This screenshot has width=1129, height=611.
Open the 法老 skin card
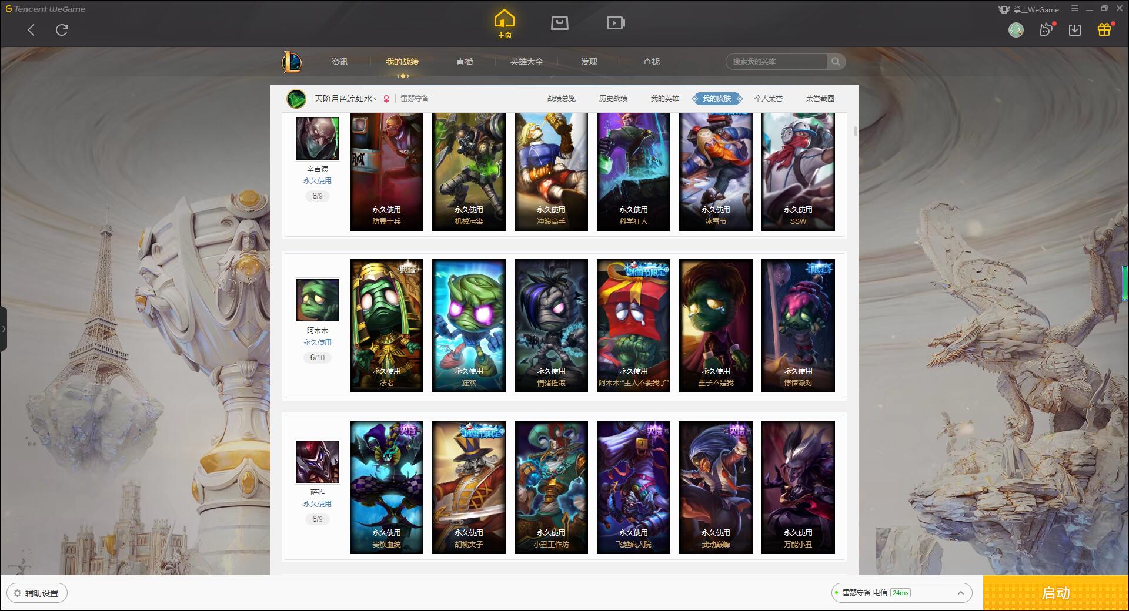click(386, 325)
